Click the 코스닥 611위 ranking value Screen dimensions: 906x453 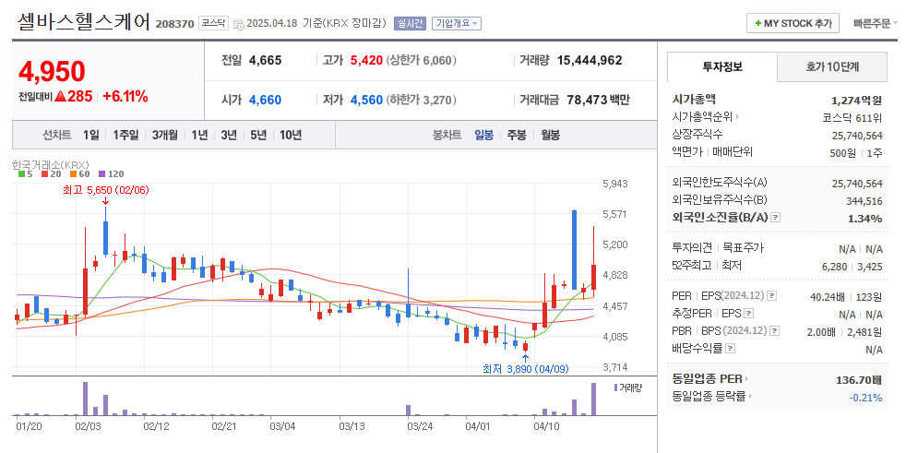point(852,117)
